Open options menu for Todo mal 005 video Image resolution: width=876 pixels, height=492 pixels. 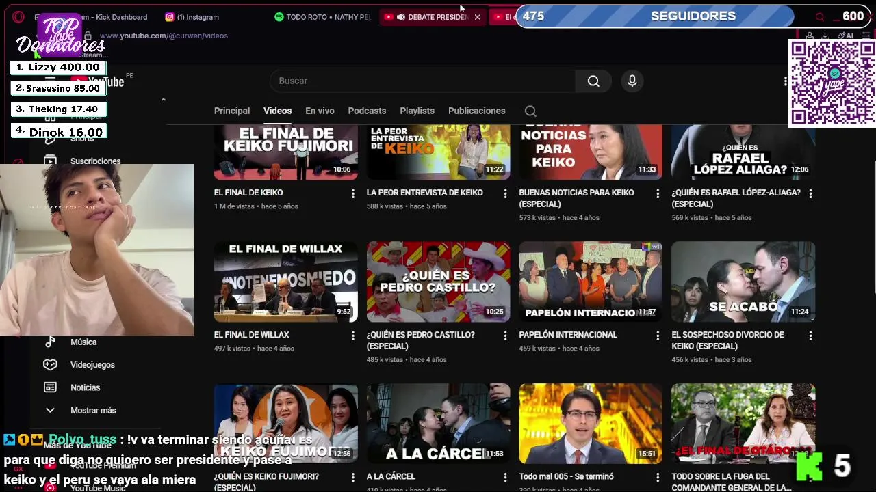[658, 478]
